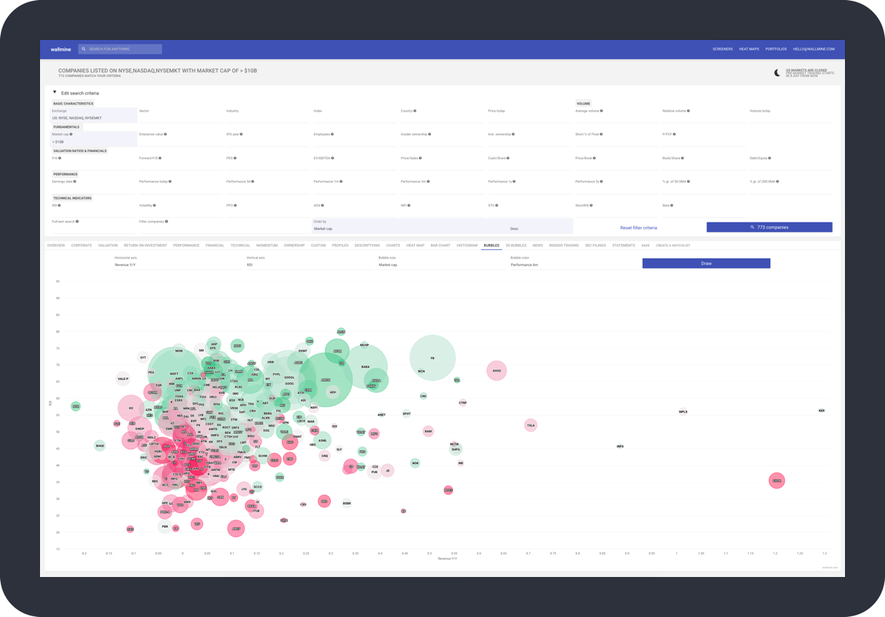Open the Vertical axis RSI dropdown
The width and height of the screenshot is (885, 617).
click(x=310, y=262)
